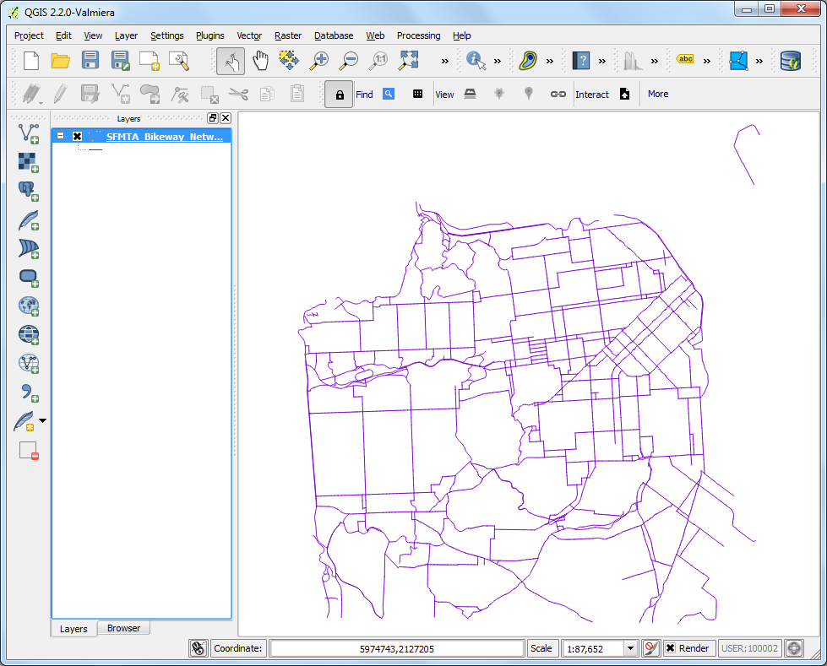Click the Add Raster Layer icon
827x666 pixels.
tap(29, 162)
